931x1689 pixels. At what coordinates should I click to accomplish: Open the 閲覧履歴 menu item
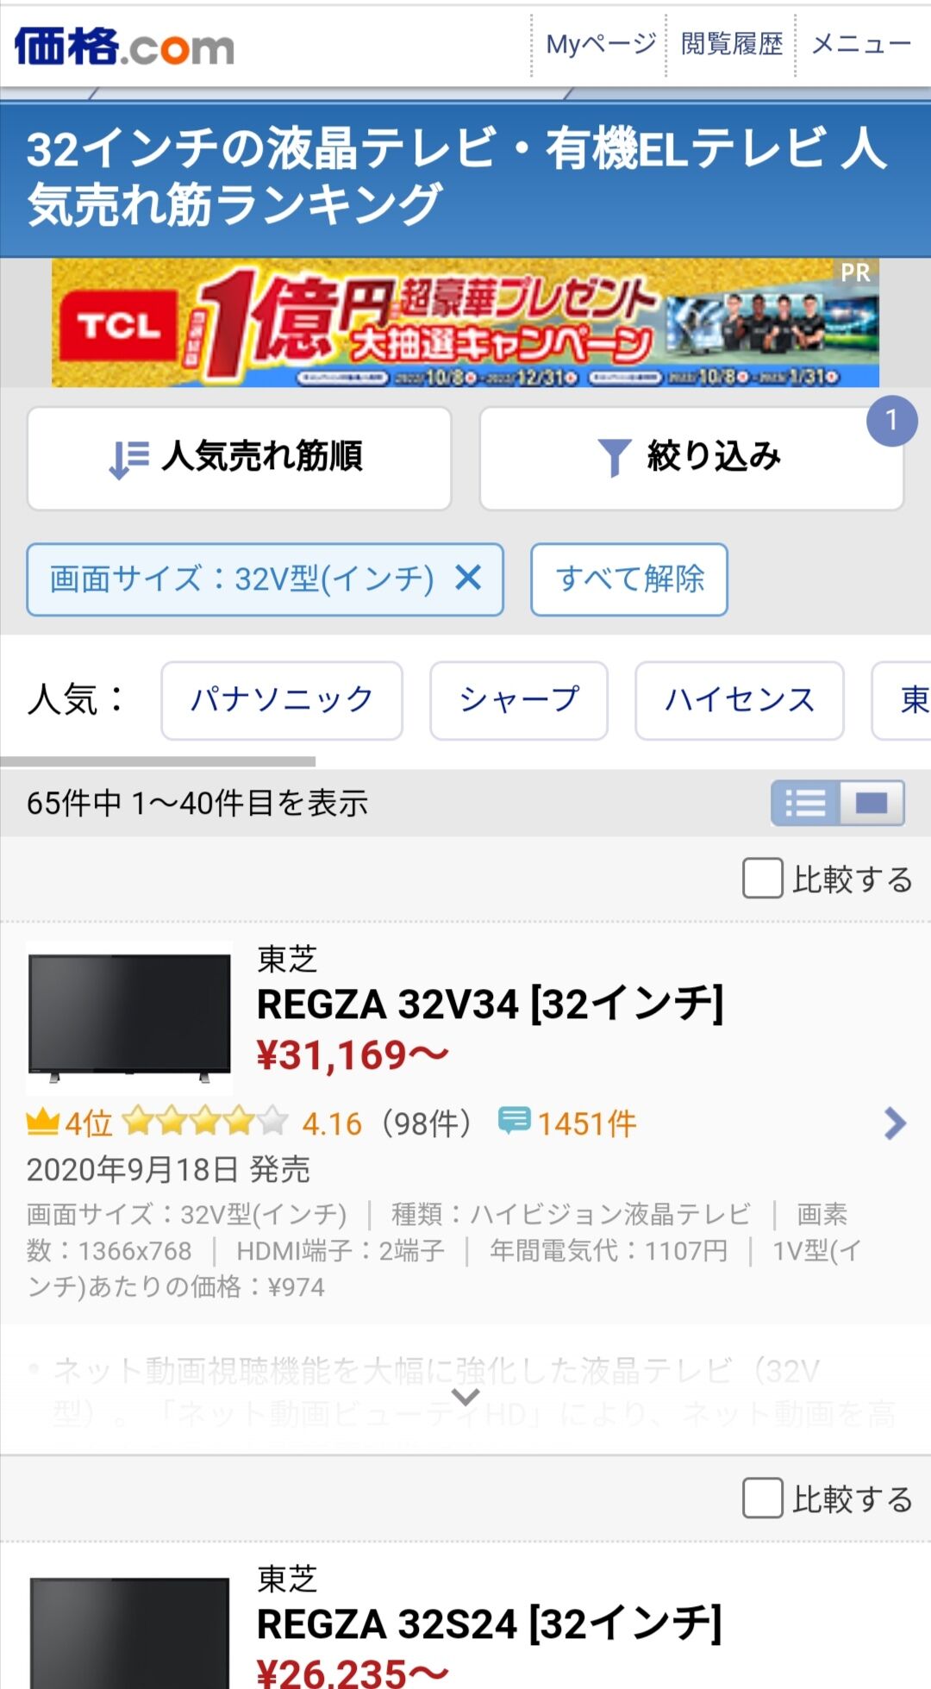tap(731, 44)
